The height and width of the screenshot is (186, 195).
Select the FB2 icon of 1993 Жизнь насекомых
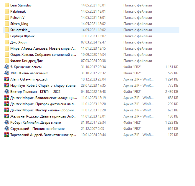click(7, 73)
